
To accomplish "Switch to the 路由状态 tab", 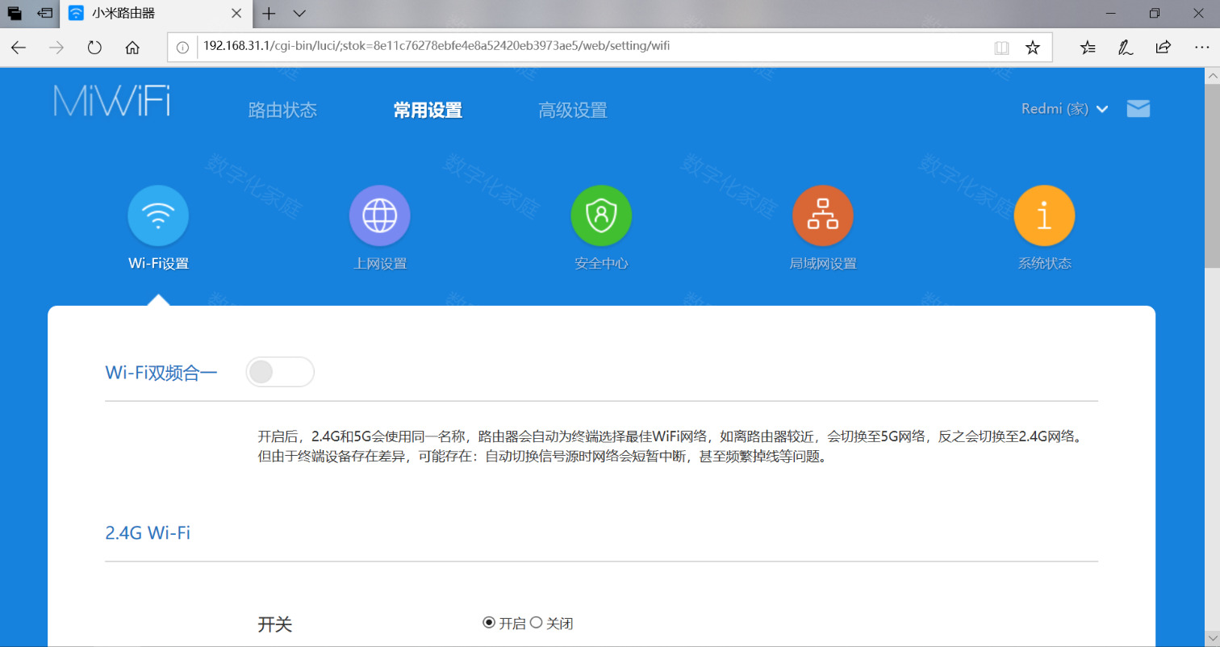I will coord(282,111).
